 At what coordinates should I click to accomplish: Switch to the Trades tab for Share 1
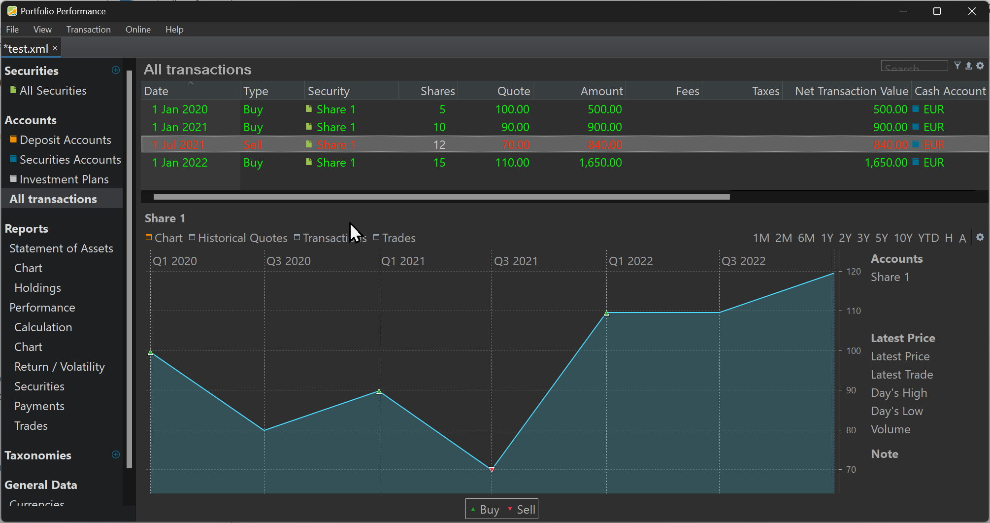point(395,238)
